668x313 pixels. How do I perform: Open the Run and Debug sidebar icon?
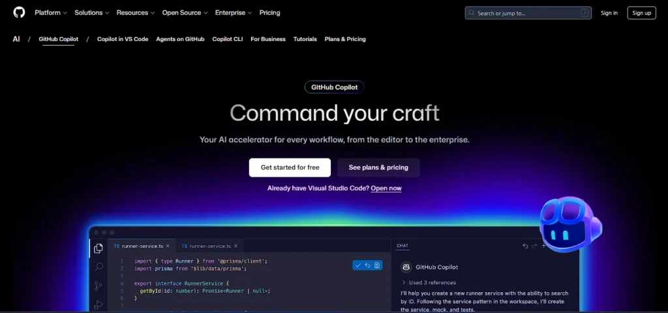[x=99, y=305]
